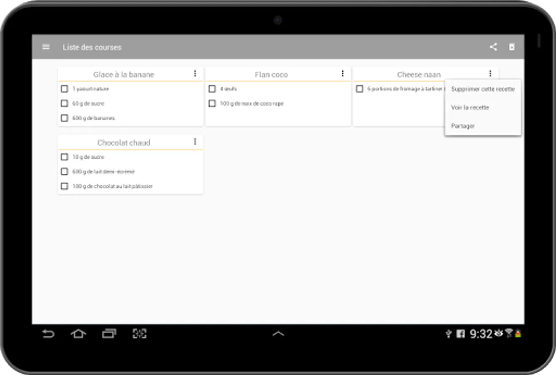
Task: Tap the Liste des courses title
Action: (92, 47)
